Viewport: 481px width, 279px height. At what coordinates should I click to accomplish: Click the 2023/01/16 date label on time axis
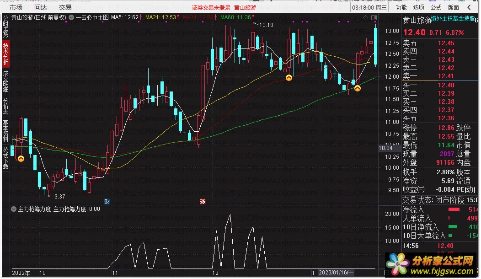(x=336, y=273)
